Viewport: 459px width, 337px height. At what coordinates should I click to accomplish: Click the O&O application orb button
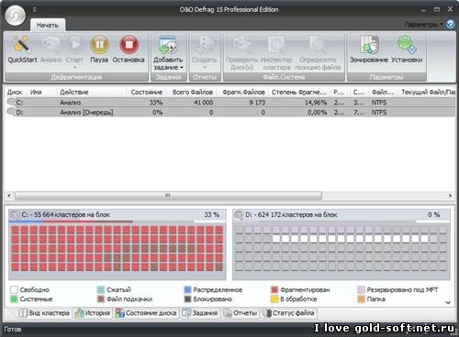[16, 16]
